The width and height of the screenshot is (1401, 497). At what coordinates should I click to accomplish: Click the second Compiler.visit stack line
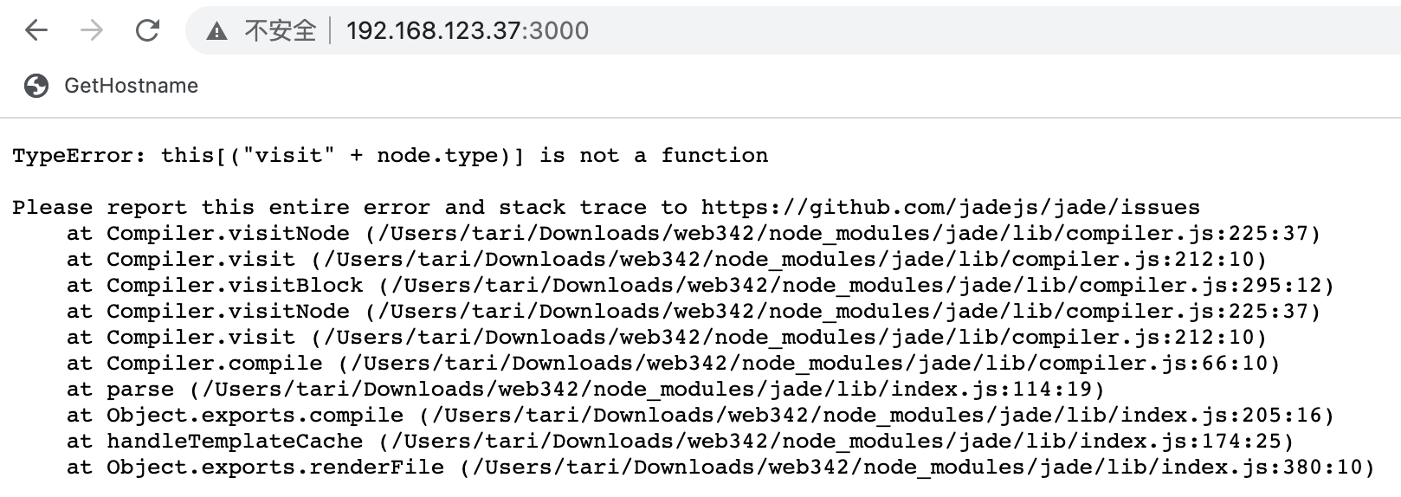(x=667, y=338)
